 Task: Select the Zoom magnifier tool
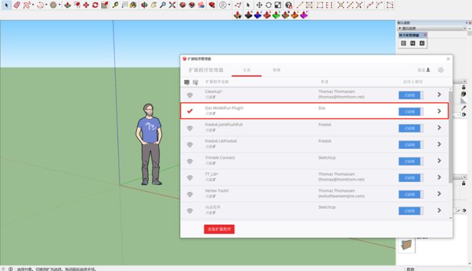163,5
